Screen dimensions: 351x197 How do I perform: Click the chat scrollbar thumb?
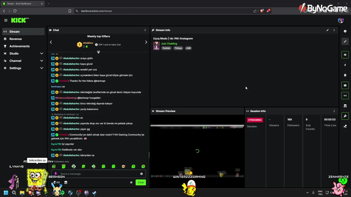[149, 155]
